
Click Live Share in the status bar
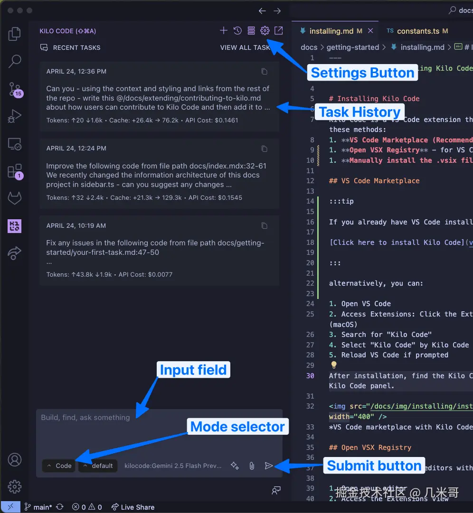[x=133, y=507]
